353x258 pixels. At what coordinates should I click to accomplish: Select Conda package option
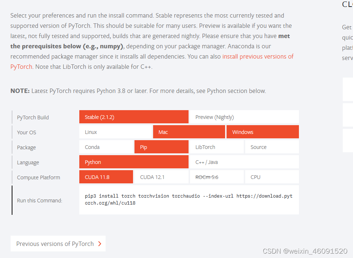(106, 147)
